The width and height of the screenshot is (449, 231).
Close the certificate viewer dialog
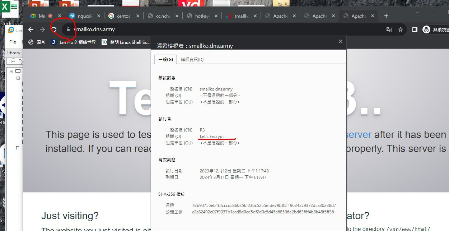(x=341, y=41)
